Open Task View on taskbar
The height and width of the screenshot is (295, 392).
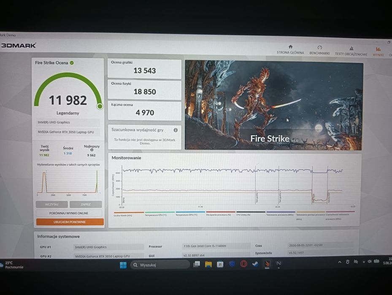197,264
